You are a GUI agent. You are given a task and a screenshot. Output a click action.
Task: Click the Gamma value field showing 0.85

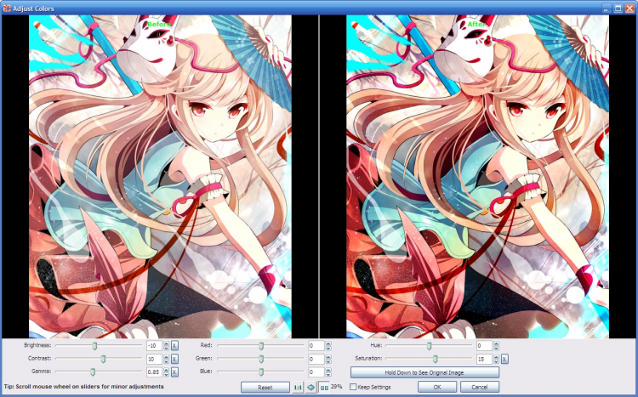point(155,371)
